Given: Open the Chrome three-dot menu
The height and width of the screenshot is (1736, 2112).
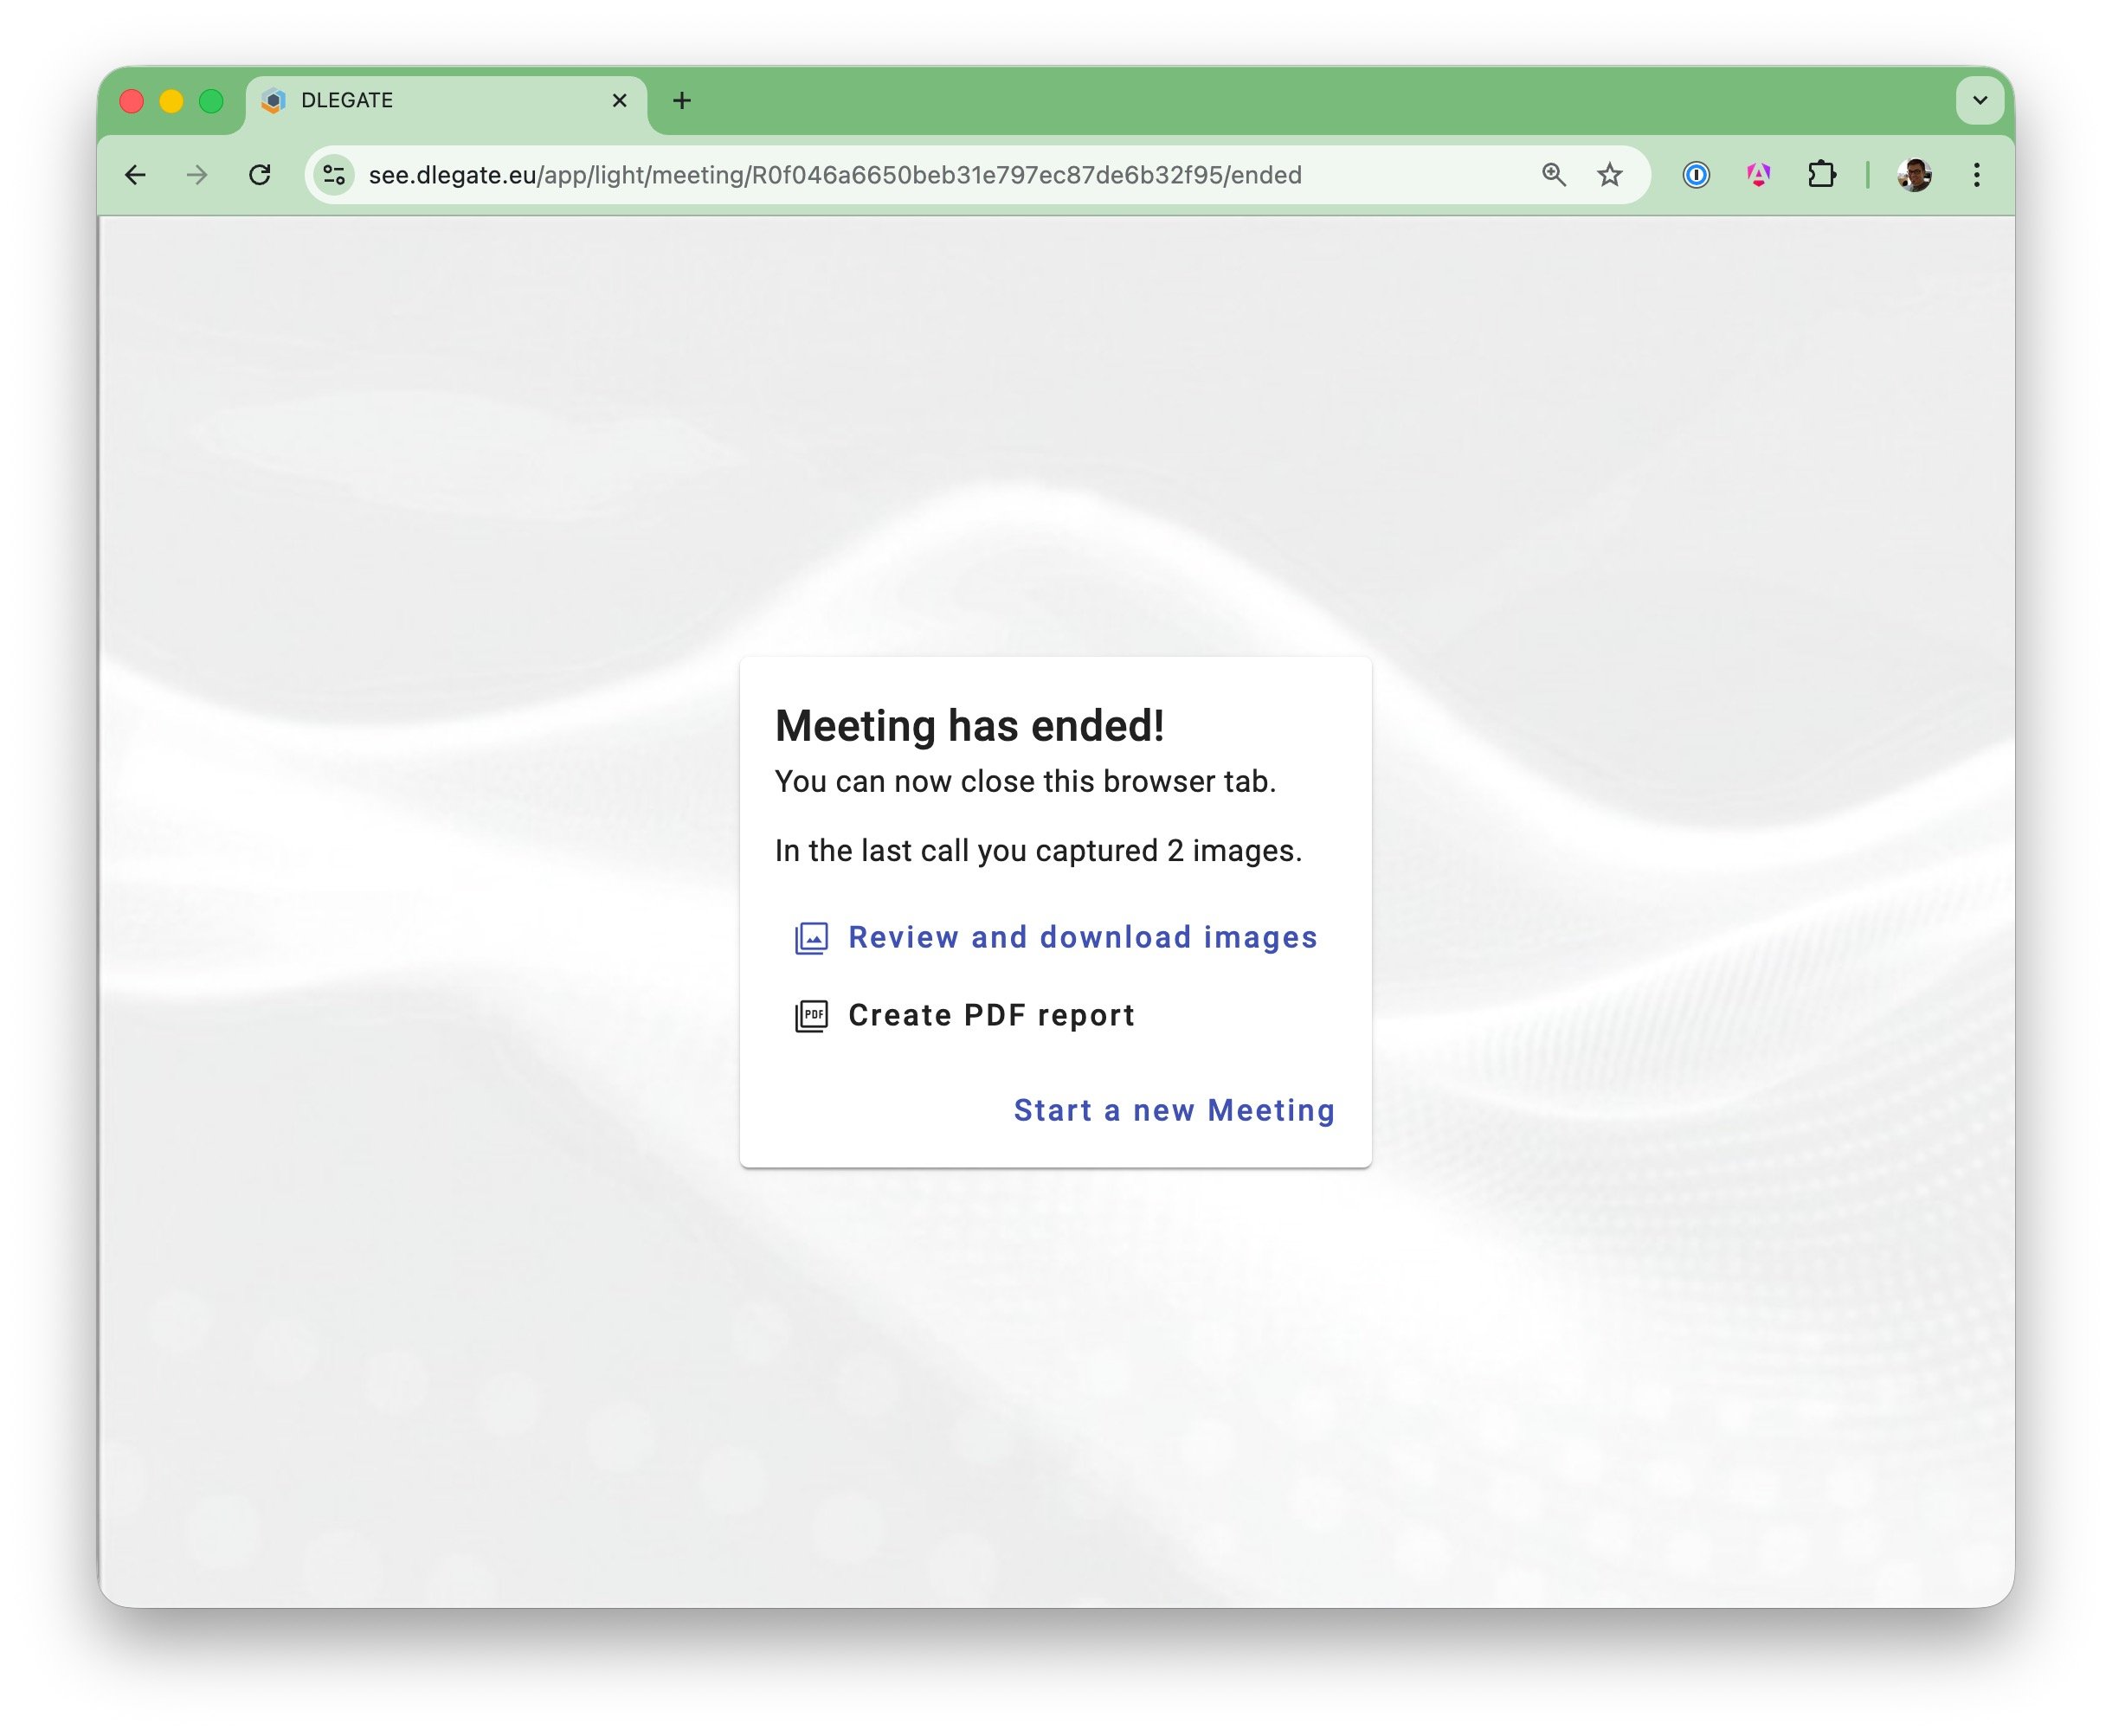Looking at the screenshot, I should 1976,175.
